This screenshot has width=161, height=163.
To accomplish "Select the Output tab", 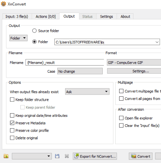I will 69,16.
